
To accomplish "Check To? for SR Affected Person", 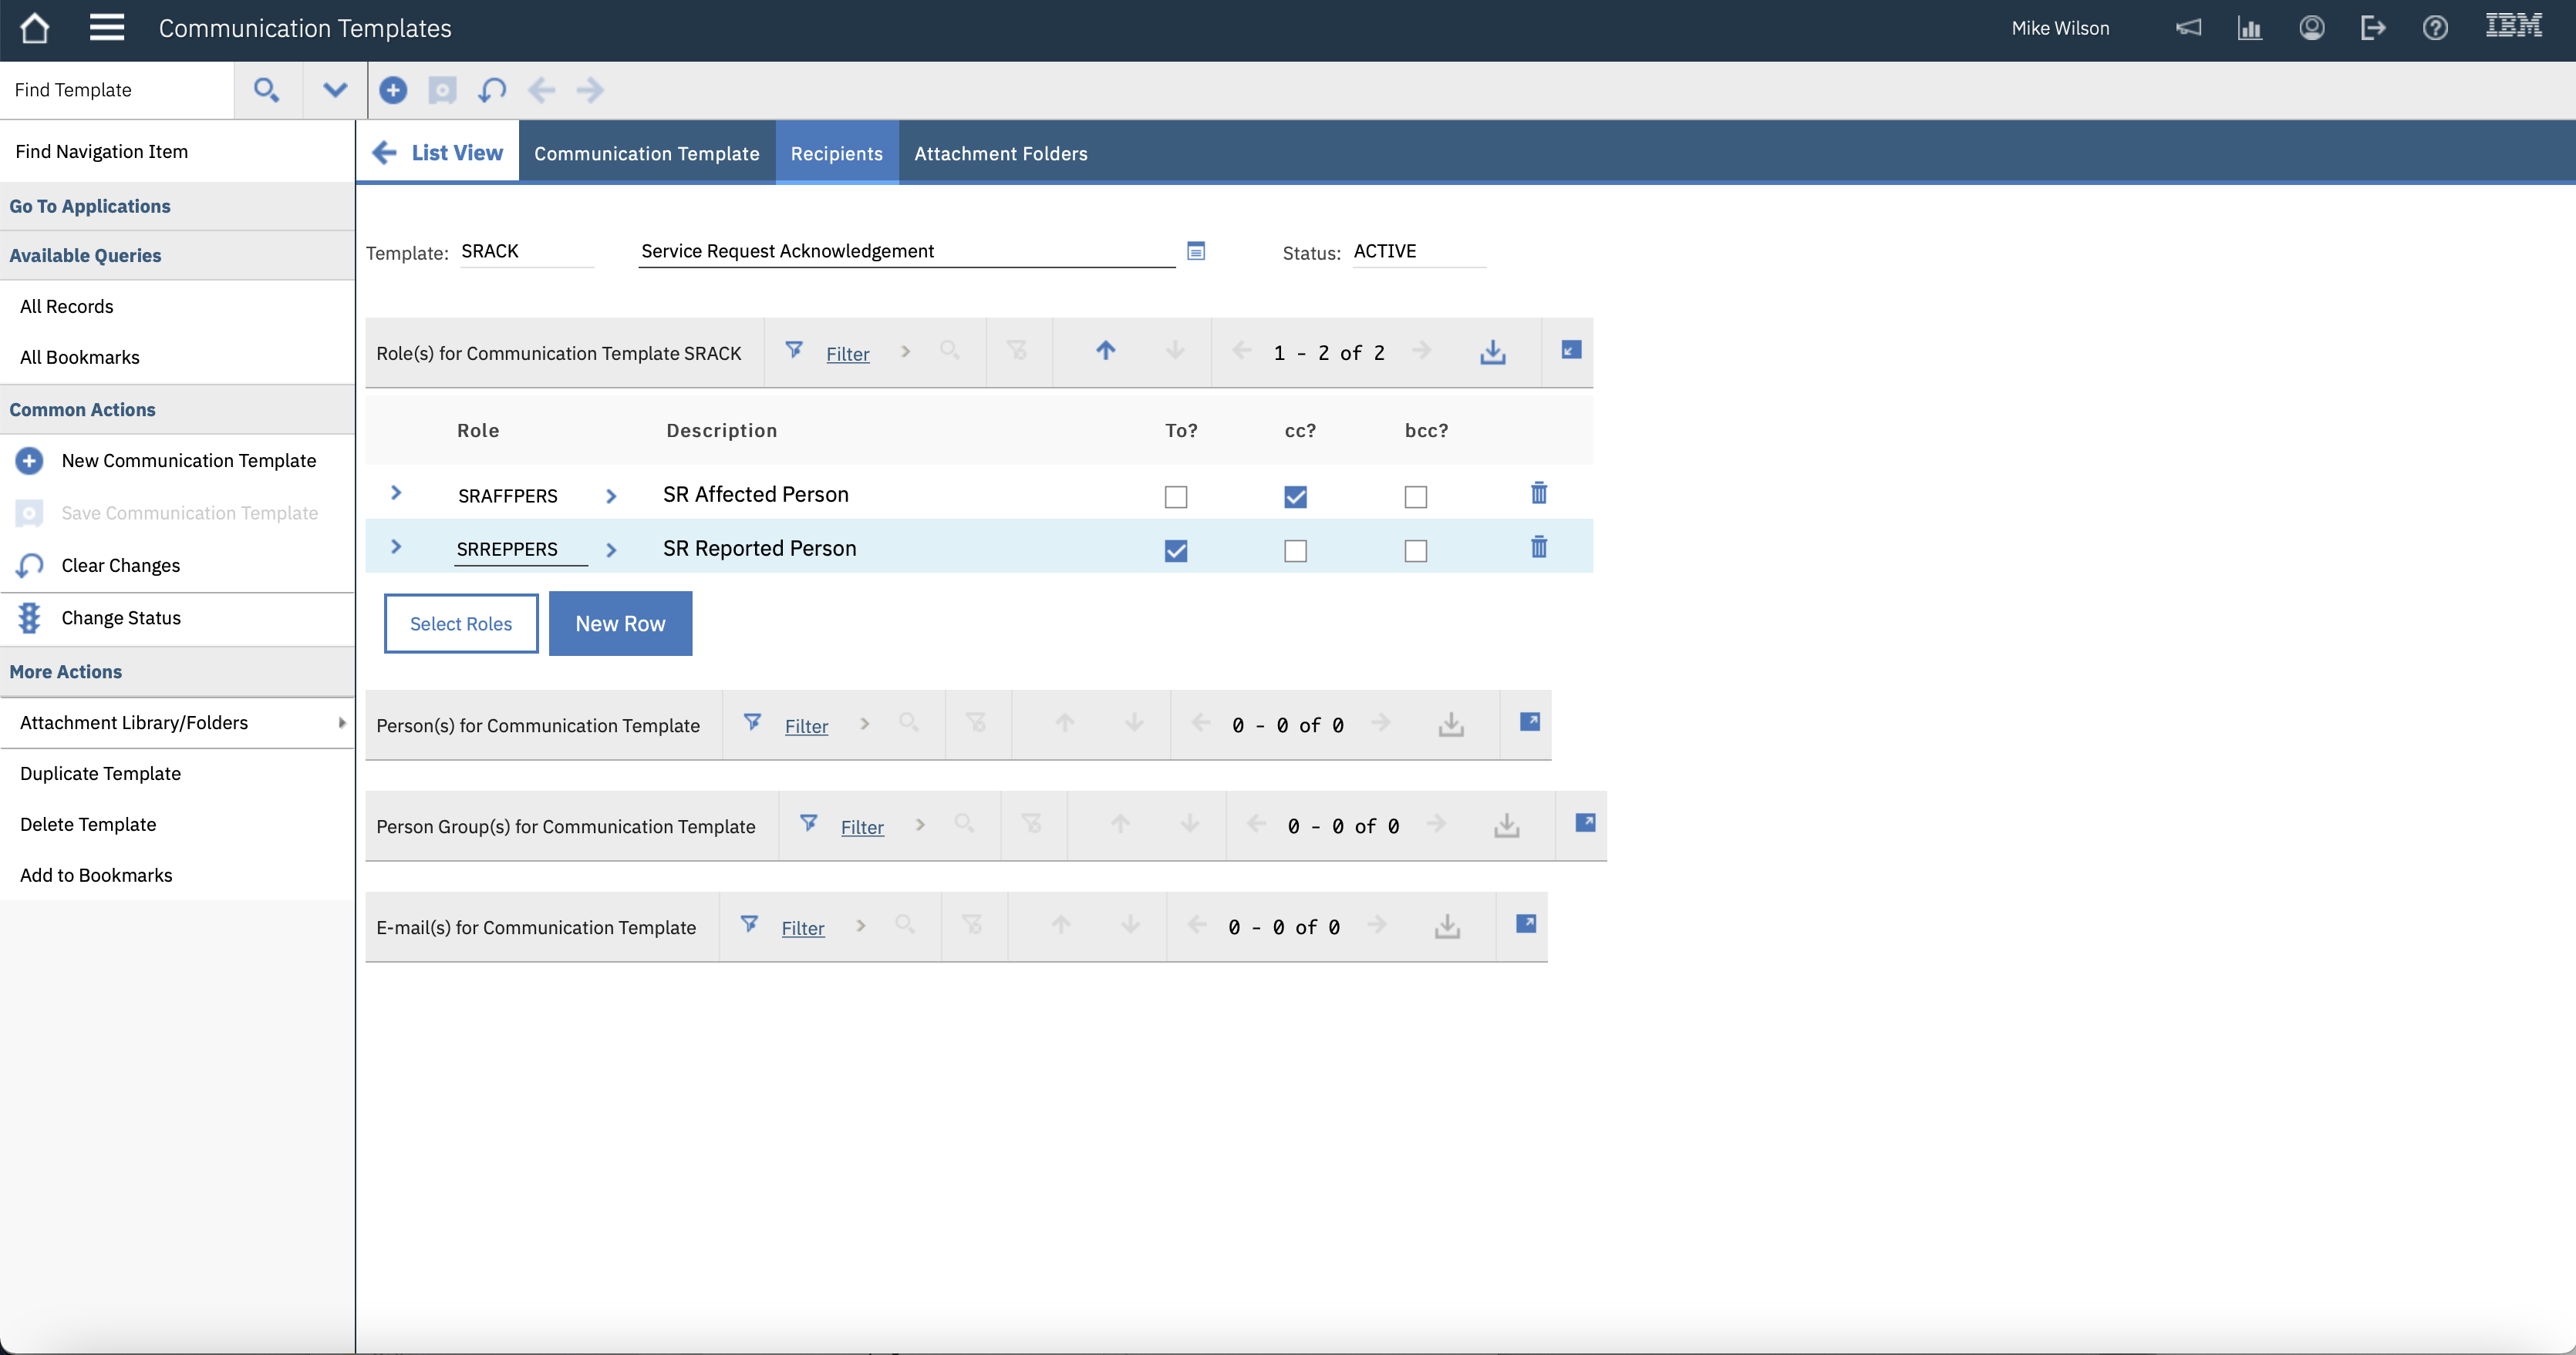I will 1175,496.
